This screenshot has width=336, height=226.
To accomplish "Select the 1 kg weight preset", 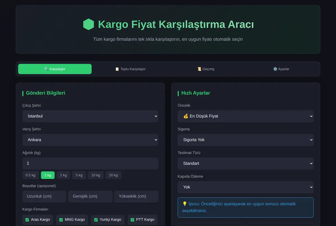I will point(48,175).
